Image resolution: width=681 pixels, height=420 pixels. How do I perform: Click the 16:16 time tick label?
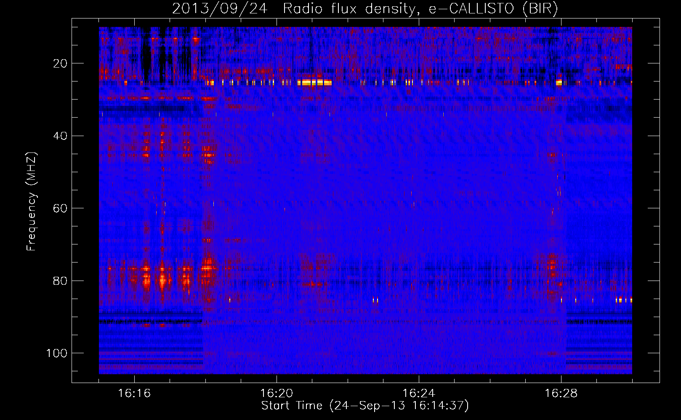click(134, 394)
